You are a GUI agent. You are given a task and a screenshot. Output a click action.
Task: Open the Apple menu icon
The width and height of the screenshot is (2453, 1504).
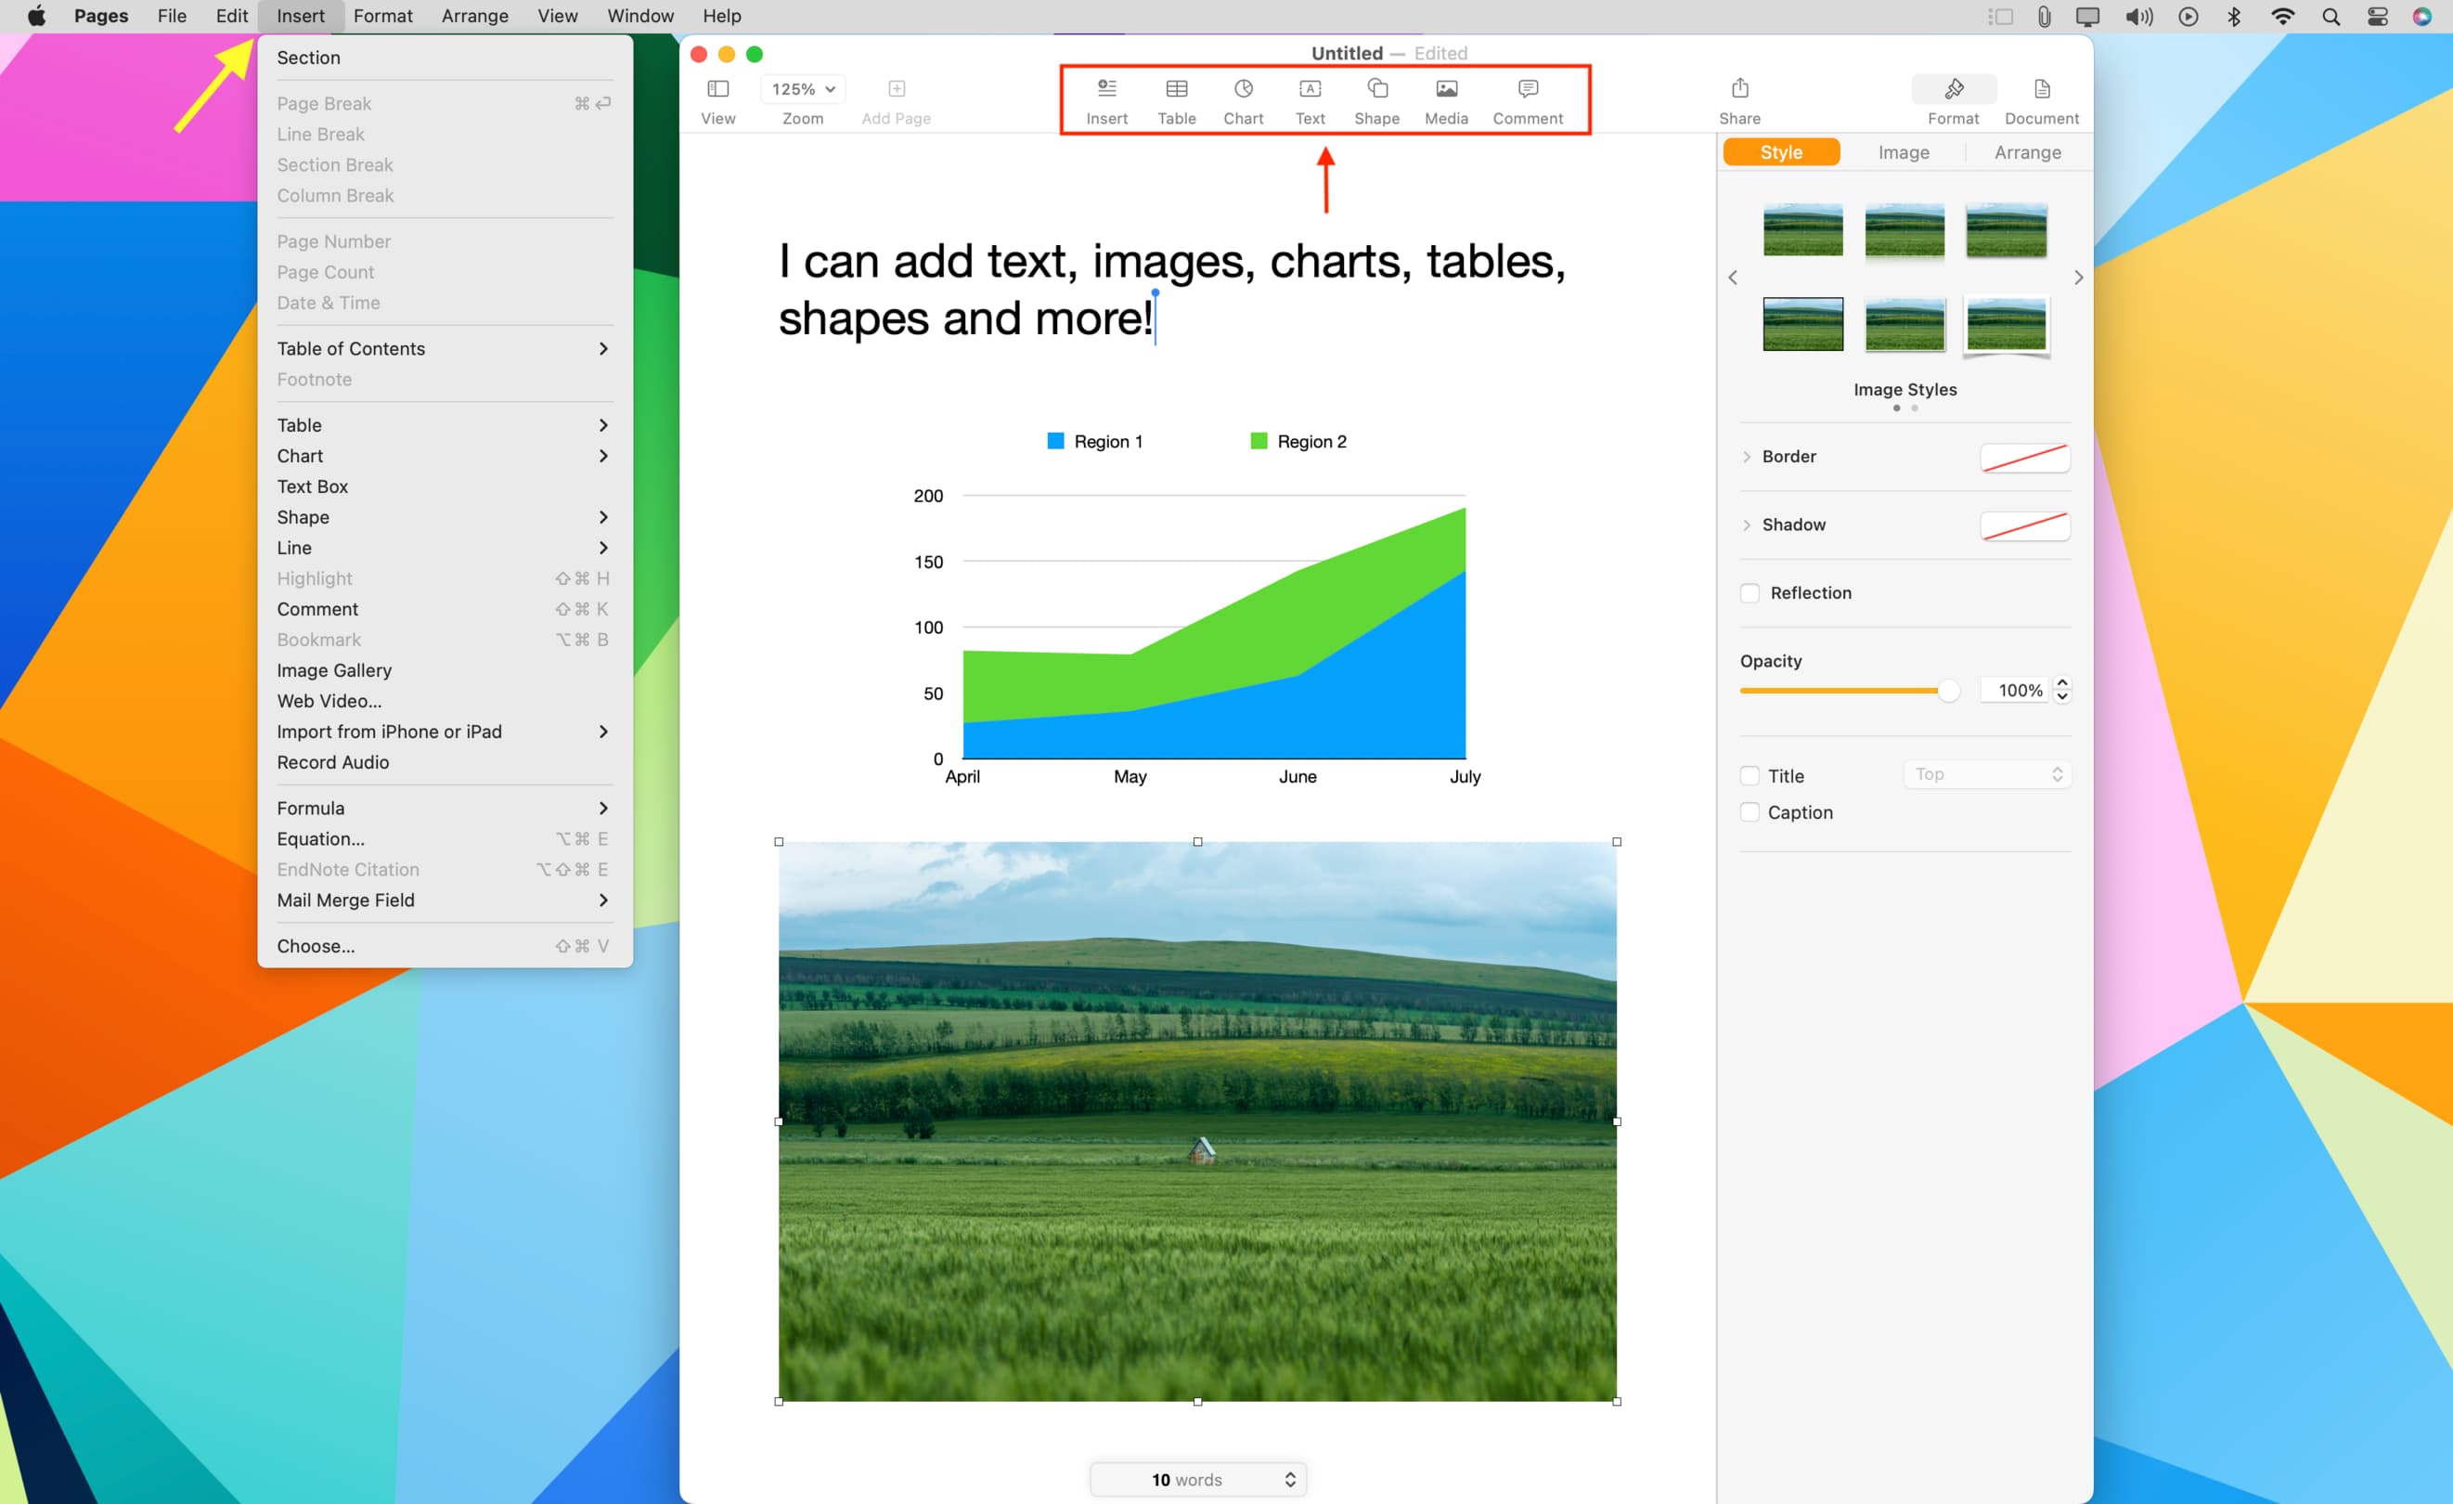click(36, 16)
